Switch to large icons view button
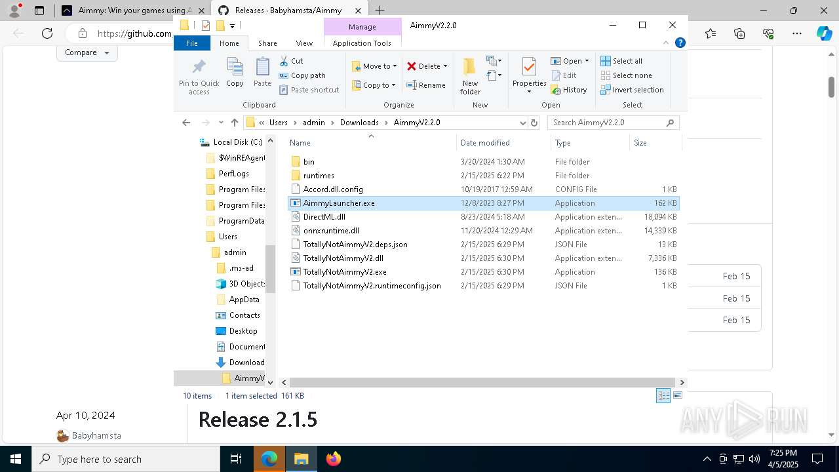The width and height of the screenshot is (839, 472). pyautogui.click(x=678, y=395)
